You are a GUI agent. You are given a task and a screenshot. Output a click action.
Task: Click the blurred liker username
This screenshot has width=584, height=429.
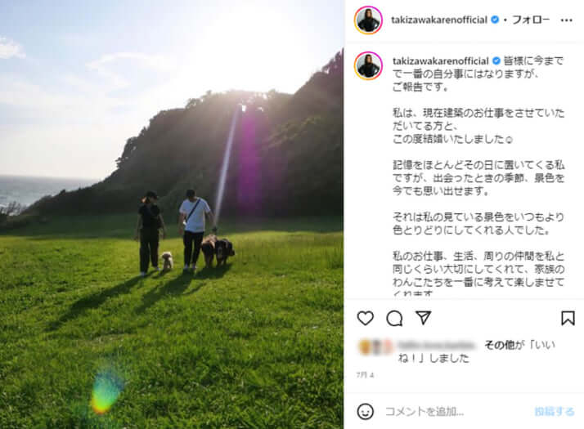pos(437,346)
